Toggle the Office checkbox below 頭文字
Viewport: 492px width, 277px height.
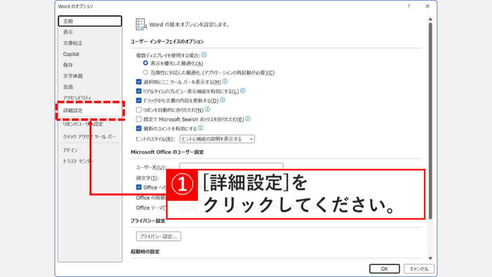tap(139, 187)
